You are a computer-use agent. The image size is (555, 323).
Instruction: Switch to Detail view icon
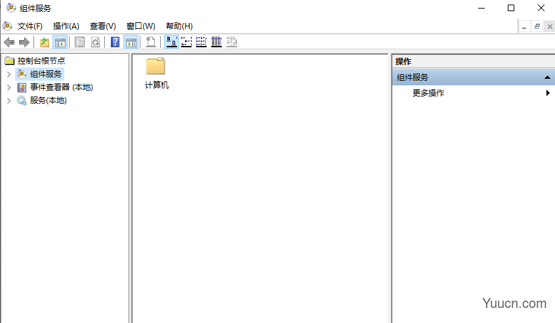[216, 42]
